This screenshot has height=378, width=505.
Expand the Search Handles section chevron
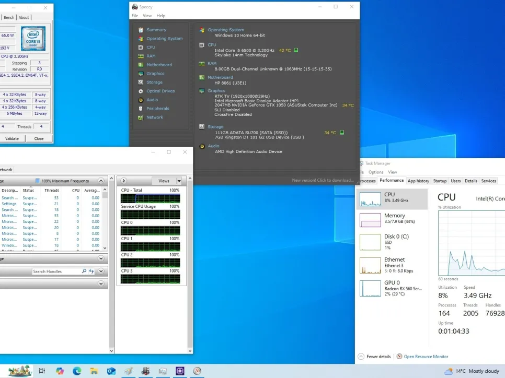[x=101, y=271]
